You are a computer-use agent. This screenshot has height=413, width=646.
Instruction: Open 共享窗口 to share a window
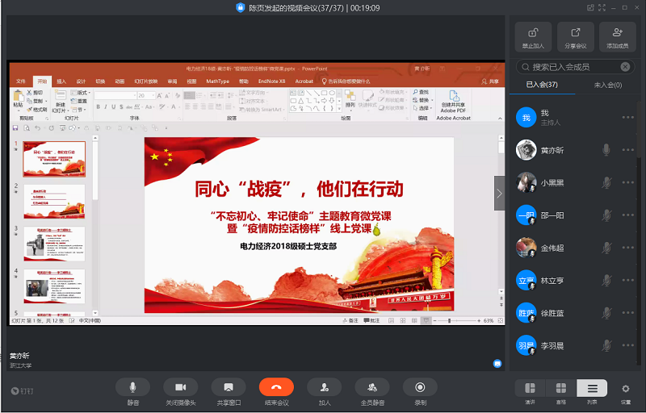[229, 387]
